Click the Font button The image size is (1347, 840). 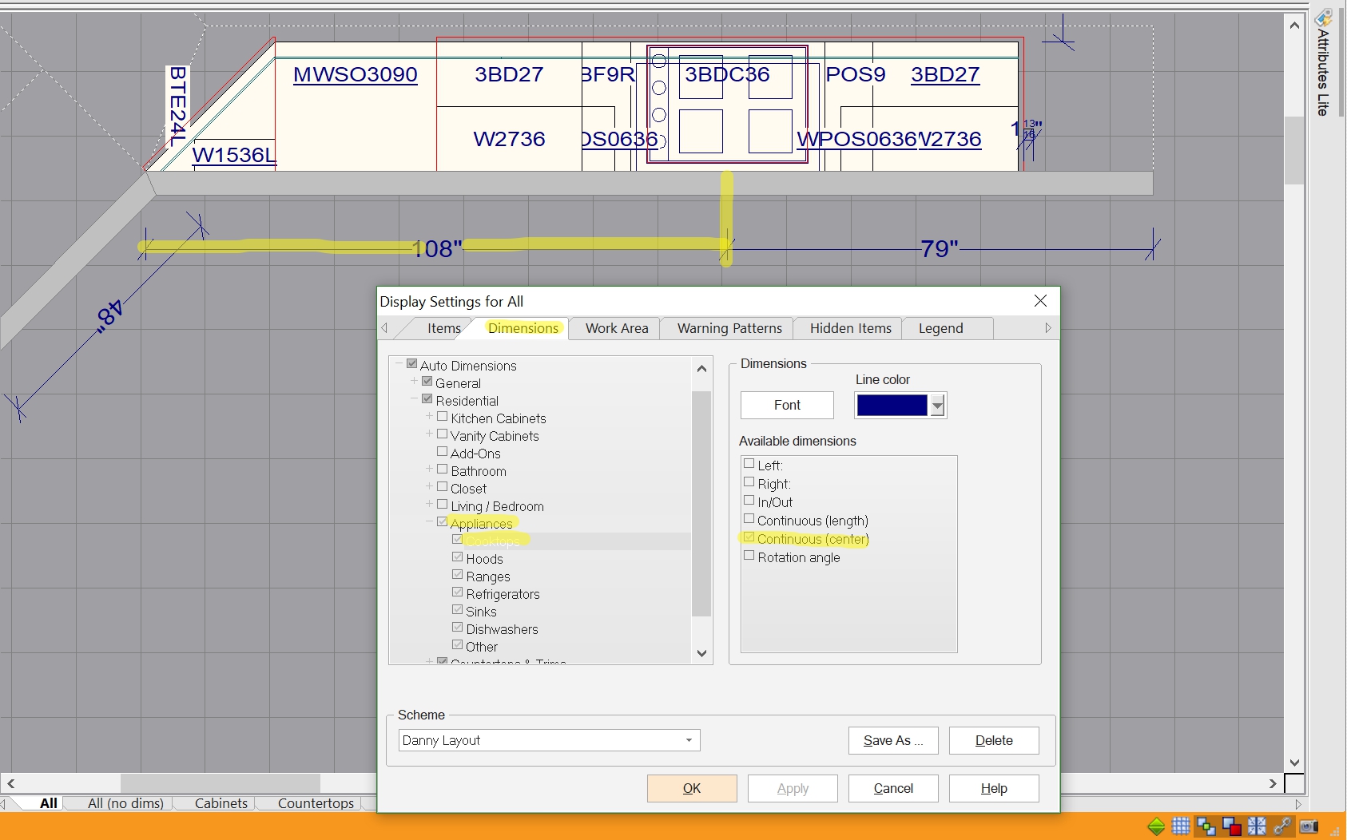click(787, 405)
